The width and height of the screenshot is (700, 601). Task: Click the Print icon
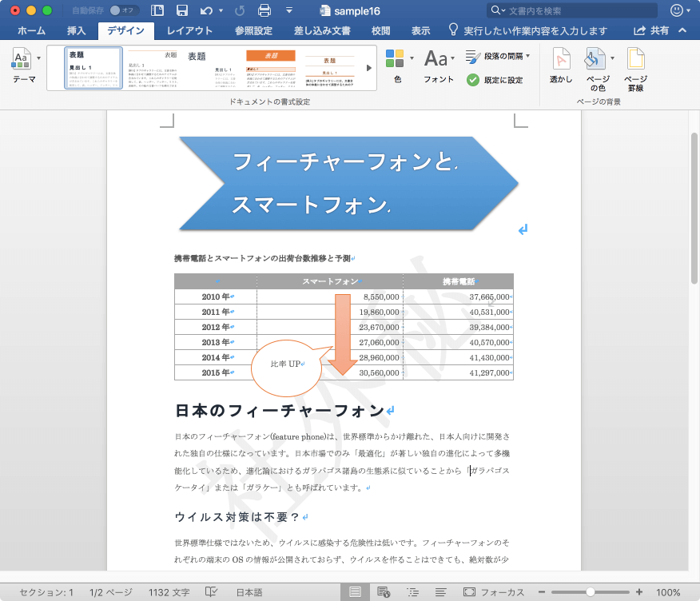pyautogui.click(x=264, y=10)
